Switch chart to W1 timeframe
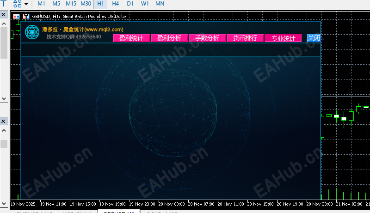This screenshot has width=370, height=213. 145,4
